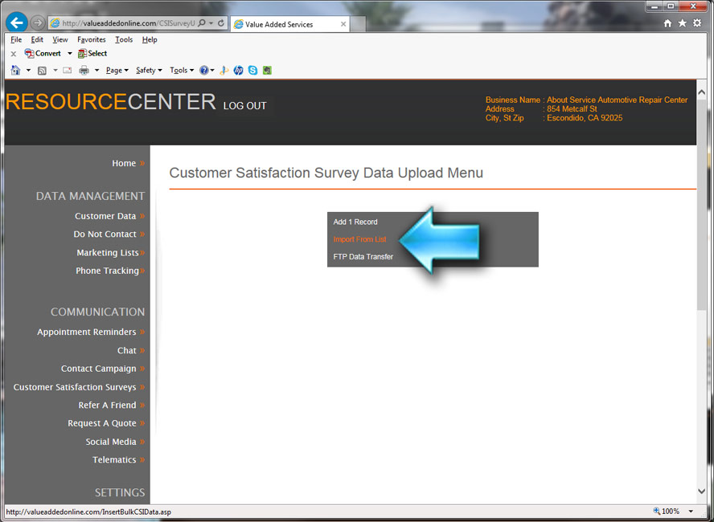Open browser settings gear icon
714x522 pixels.
(697, 23)
